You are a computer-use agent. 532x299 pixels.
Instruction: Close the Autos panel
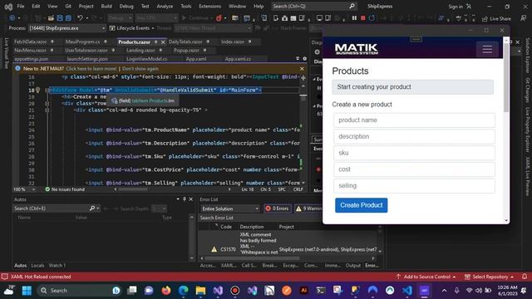pos(190,199)
